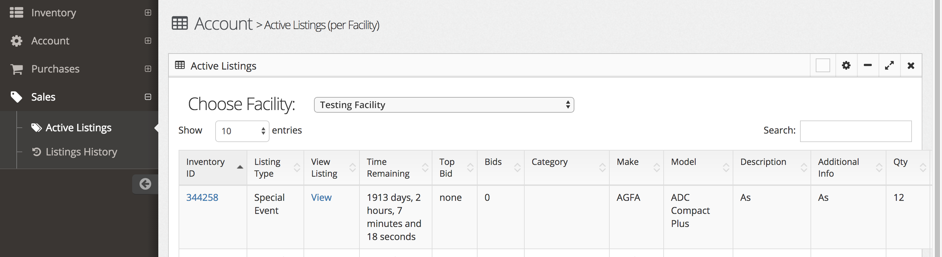
Task: Sort by Listing Type column
Action: (x=275, y=168)
